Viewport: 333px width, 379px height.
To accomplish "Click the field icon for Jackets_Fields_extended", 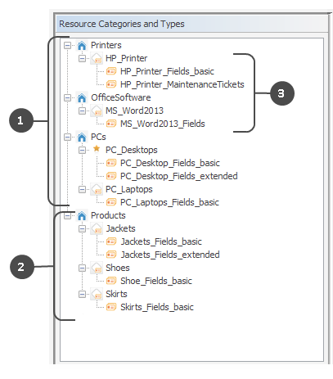I will tap(111, 255).
